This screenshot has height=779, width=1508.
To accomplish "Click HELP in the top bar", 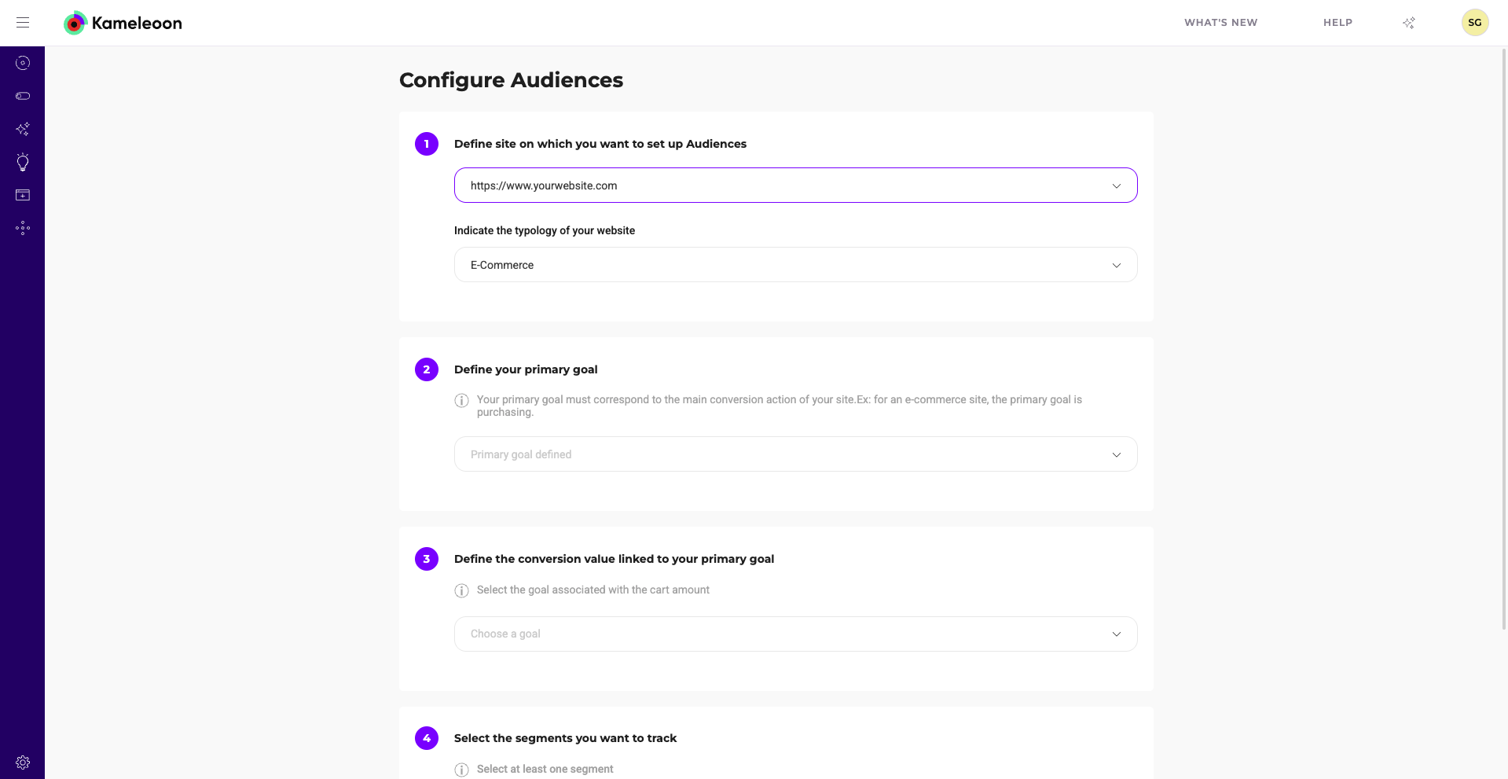I will coord(1337,23).
